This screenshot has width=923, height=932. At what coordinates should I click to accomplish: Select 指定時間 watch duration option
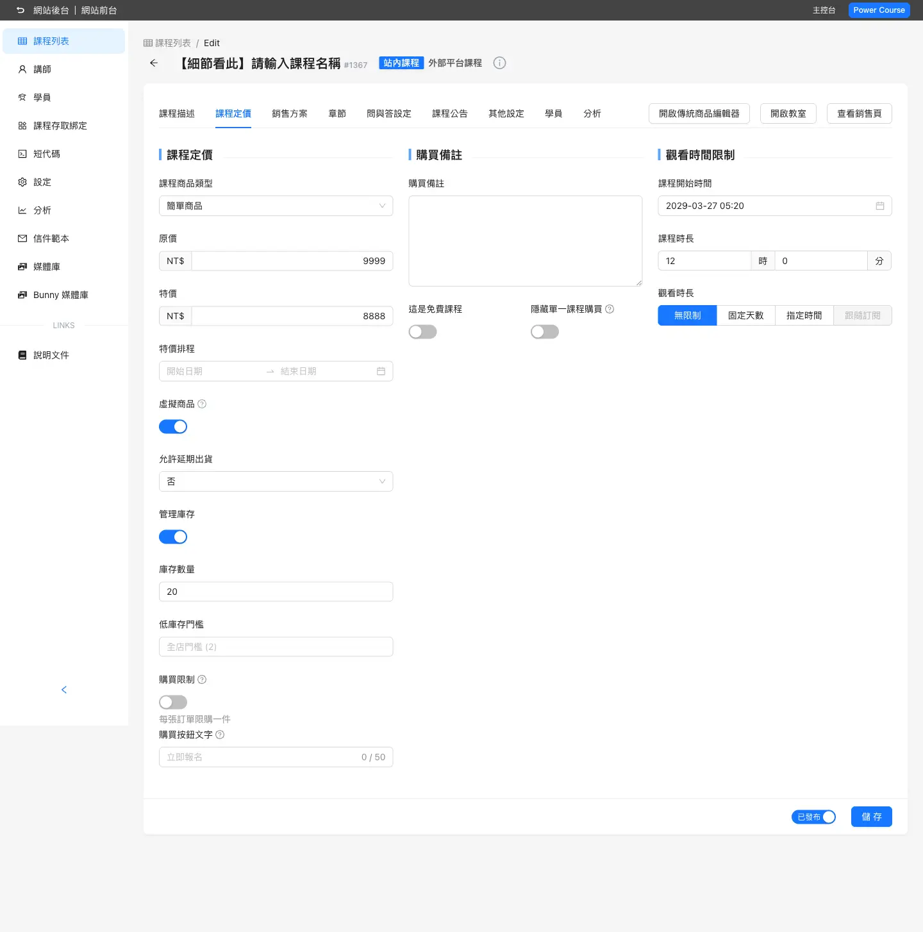pos(804,315)
